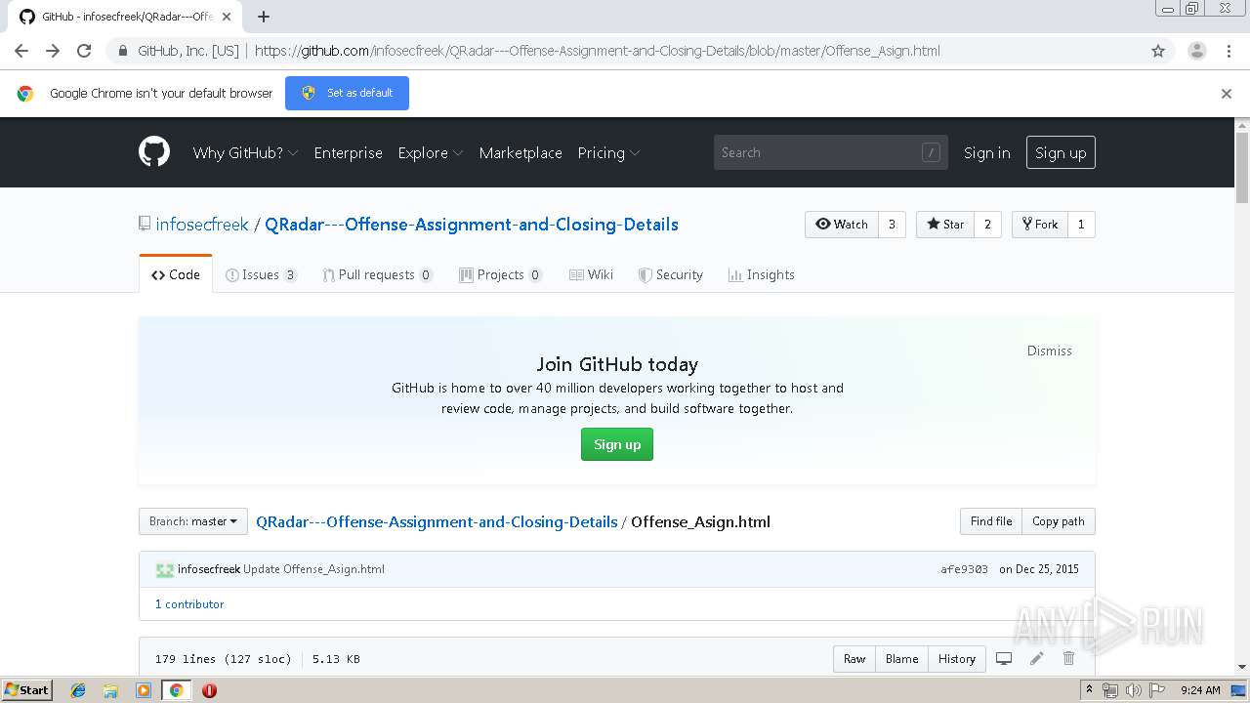Screen dimensions: 1250x703
Task: Switch to the Pull requests tab
Action: pos(377,274)
